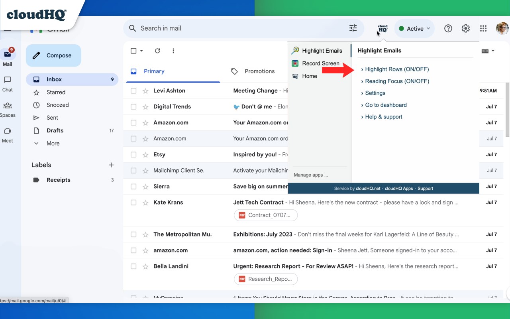Refresh the inbox
510x319 pixels.
(157, 51)
